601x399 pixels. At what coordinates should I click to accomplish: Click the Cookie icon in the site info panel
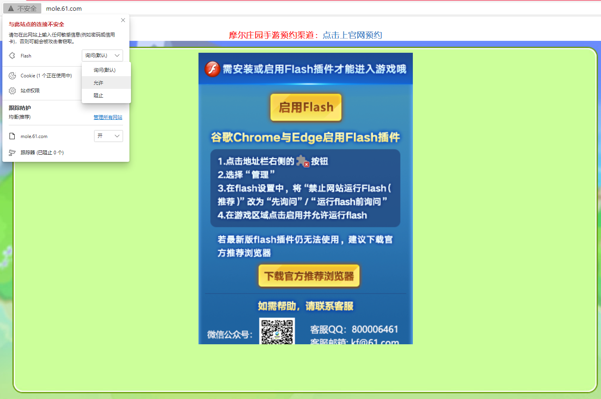(12, 75)
